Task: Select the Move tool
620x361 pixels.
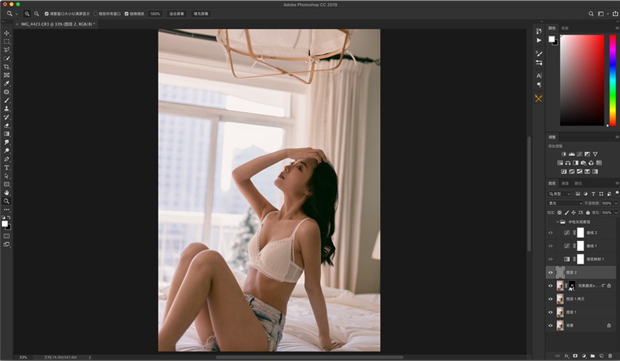Action: [x=6, y=33]
